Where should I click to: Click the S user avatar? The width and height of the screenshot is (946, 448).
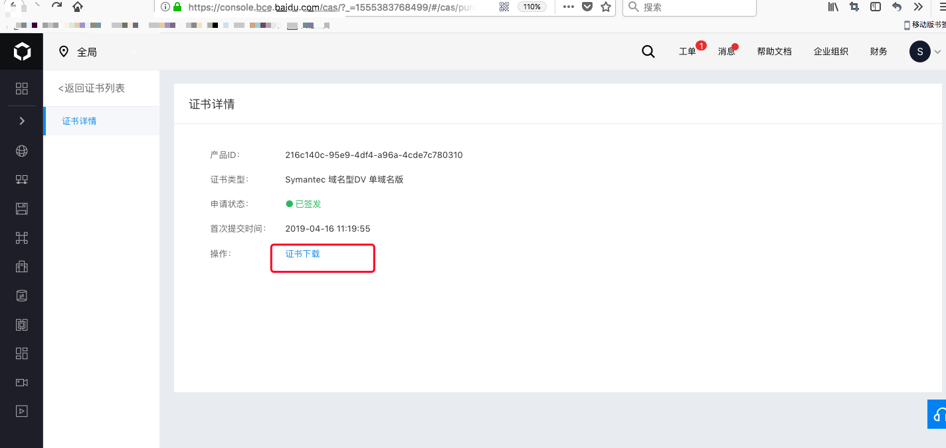tap(919, 52)
